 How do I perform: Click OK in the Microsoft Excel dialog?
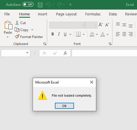coord(64,106)
